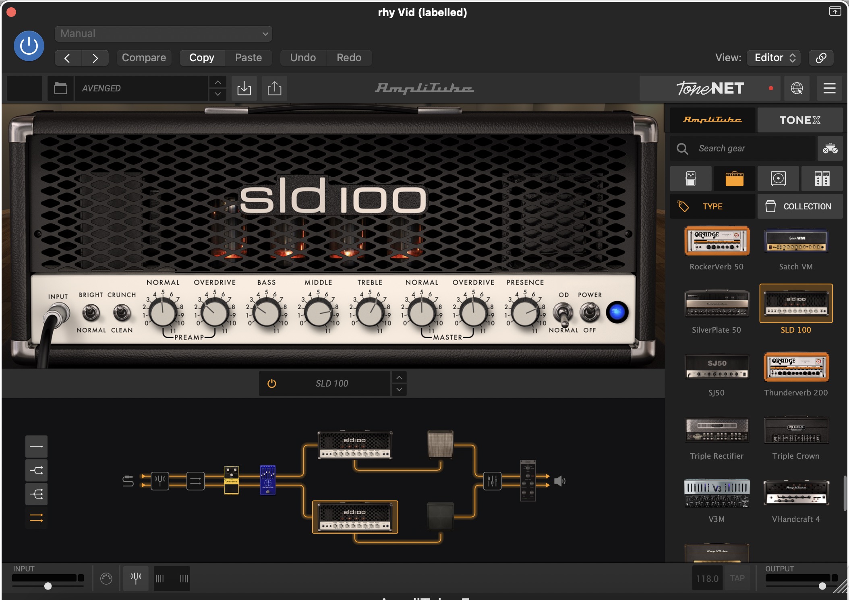Open the View Editor dropdown
The width and height of the screenshot is (849, 600).
click(x=774, y=58)
